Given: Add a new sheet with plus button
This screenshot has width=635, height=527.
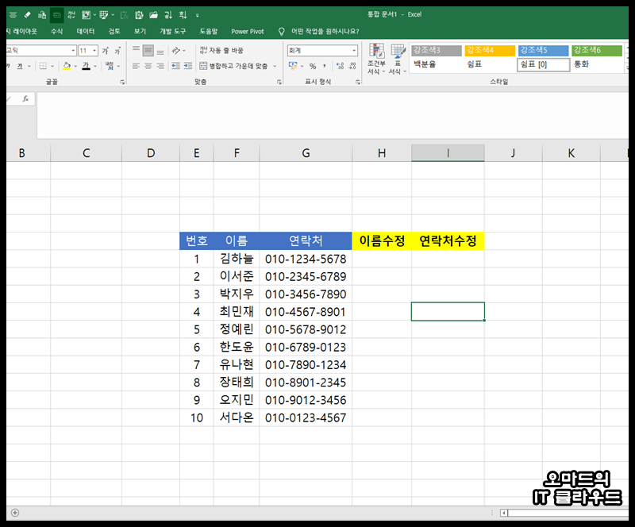Looking at the screenshot, I should point(15,513).
